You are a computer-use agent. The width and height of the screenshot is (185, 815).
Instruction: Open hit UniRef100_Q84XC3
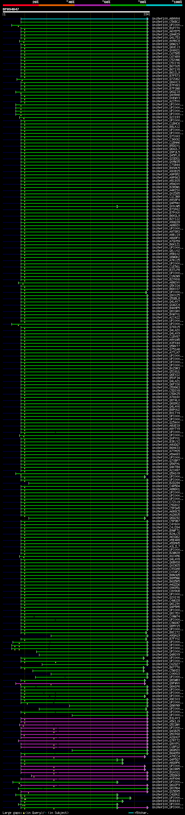tap(166, 82)
